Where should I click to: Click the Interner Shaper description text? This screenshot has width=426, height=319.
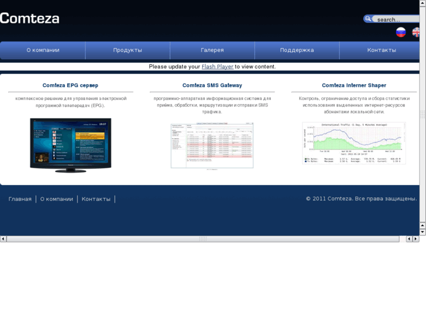pos(354,105)
